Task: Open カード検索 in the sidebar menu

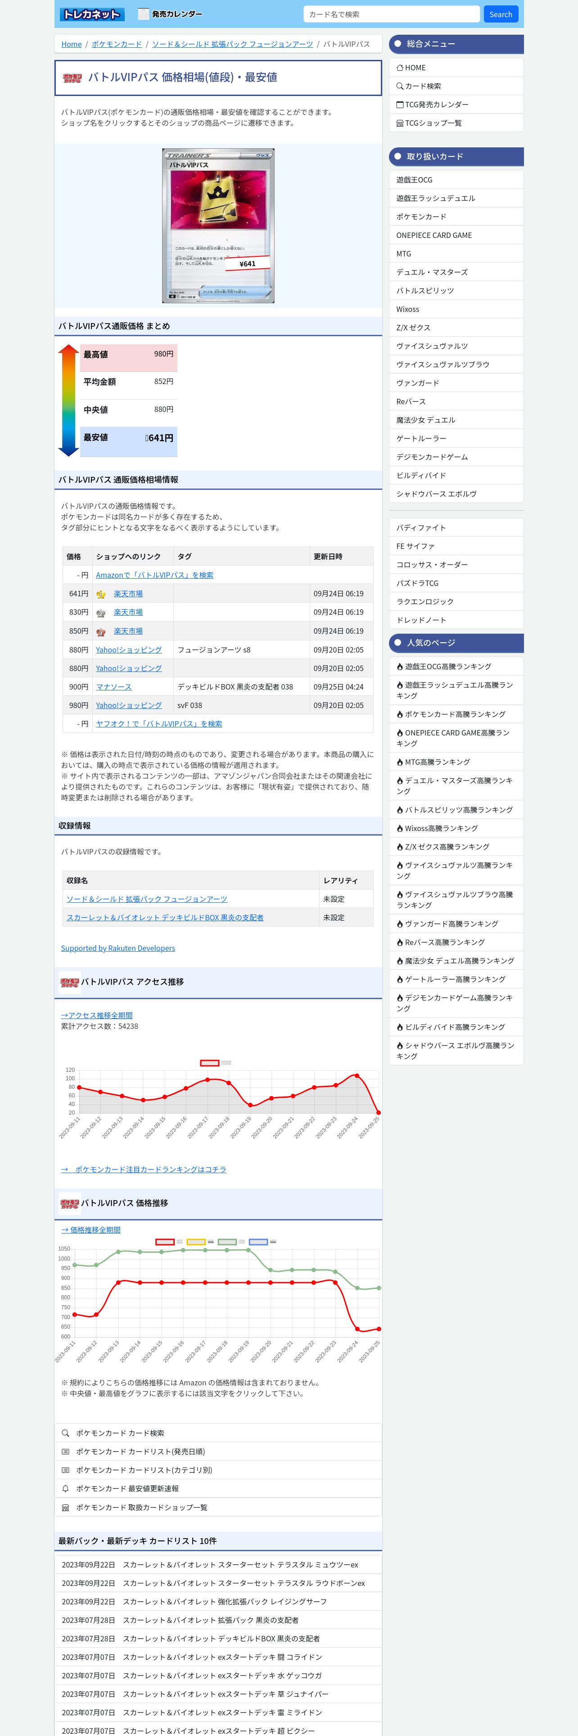Action: coord(456,86)
